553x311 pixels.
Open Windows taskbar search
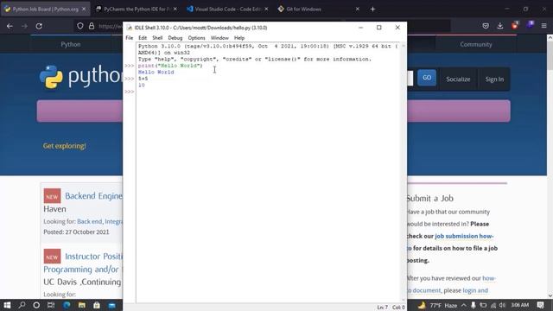click(x=22, y=305)
